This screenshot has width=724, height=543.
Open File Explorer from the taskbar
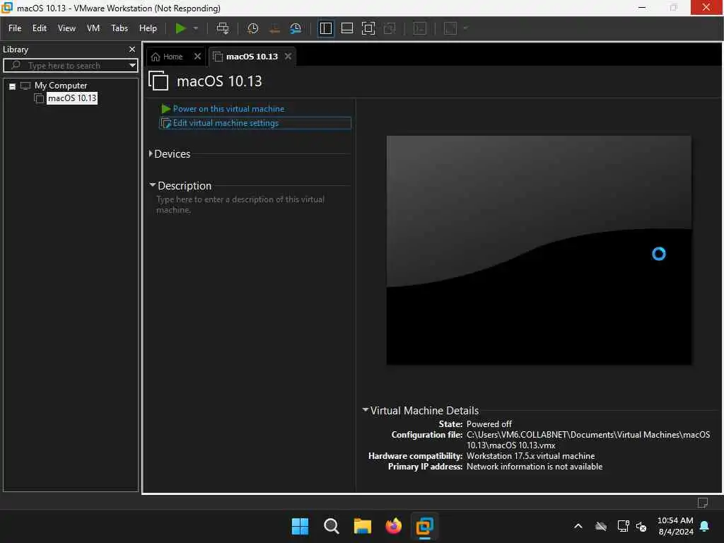(363, 526)
